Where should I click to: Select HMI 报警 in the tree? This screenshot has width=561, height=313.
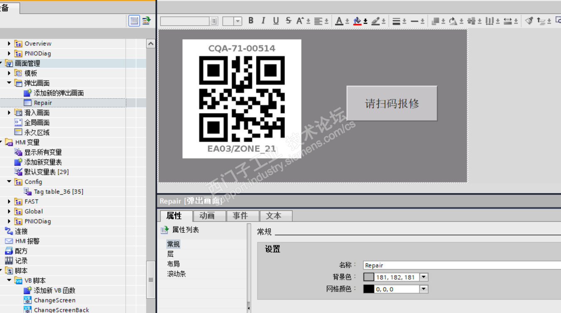tap(27, 241)
